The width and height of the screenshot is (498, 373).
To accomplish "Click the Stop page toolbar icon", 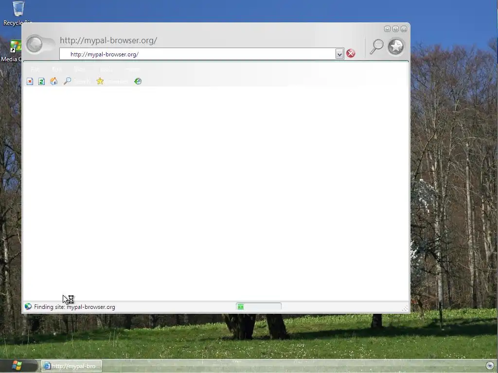I will coord(30,82).
